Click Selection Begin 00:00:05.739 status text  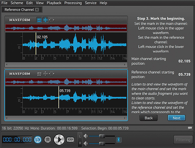tap(105, 128)
